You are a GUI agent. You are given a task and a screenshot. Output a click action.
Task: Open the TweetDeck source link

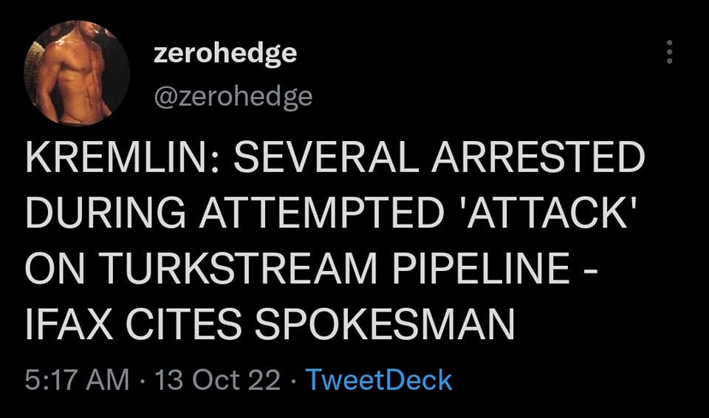click(x=378, y=380)
